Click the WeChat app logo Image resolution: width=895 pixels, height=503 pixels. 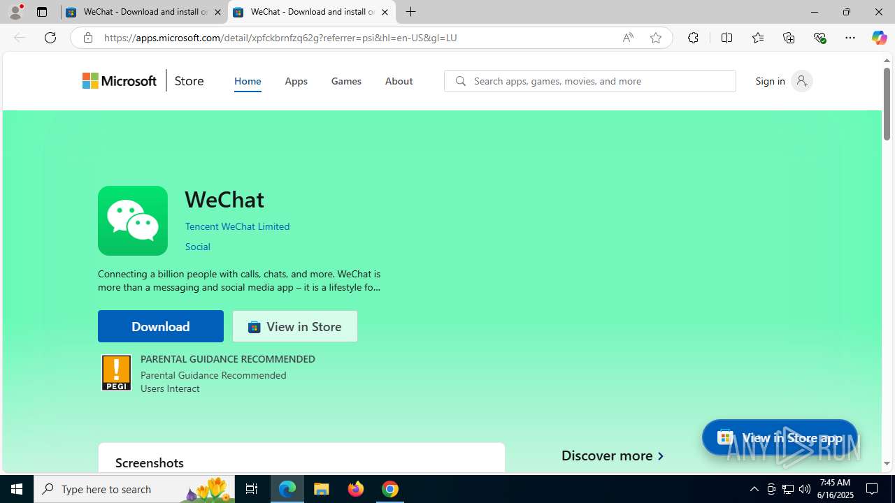tap(133, 221)
